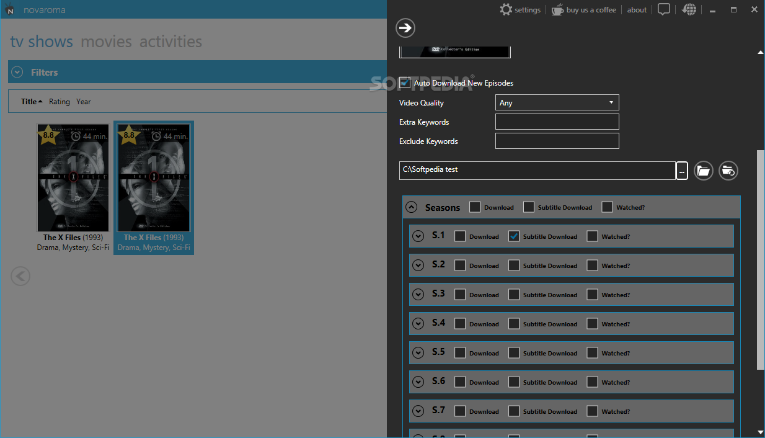Click the 8.8 star rating on first poster
The image size is (765, 438).
[48, 134]
